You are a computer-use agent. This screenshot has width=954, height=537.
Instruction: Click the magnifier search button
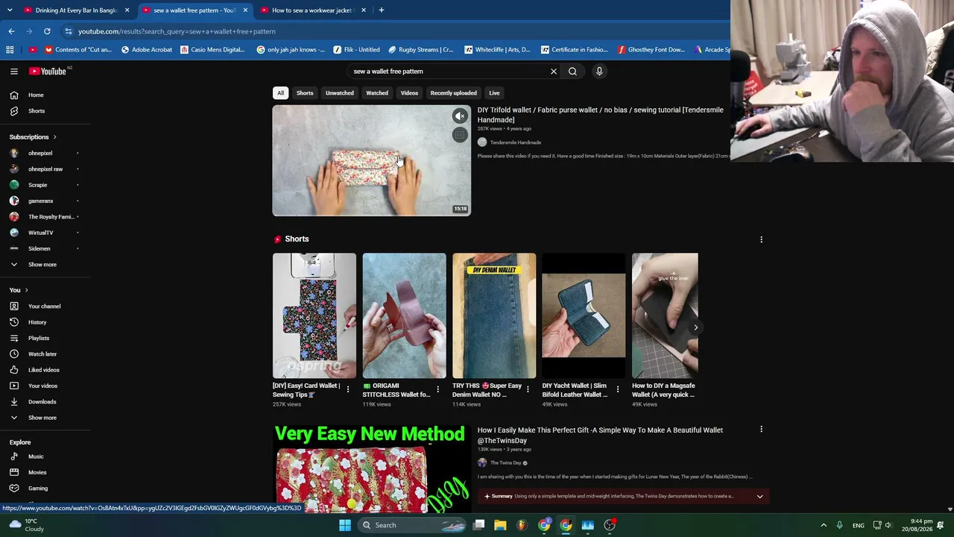(572, 72)
